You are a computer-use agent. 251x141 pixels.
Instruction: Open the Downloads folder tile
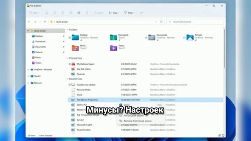tap(119, 38)
